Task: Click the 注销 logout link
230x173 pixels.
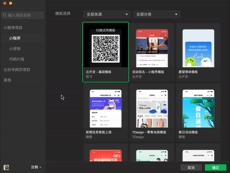Action: coord(36,167)
